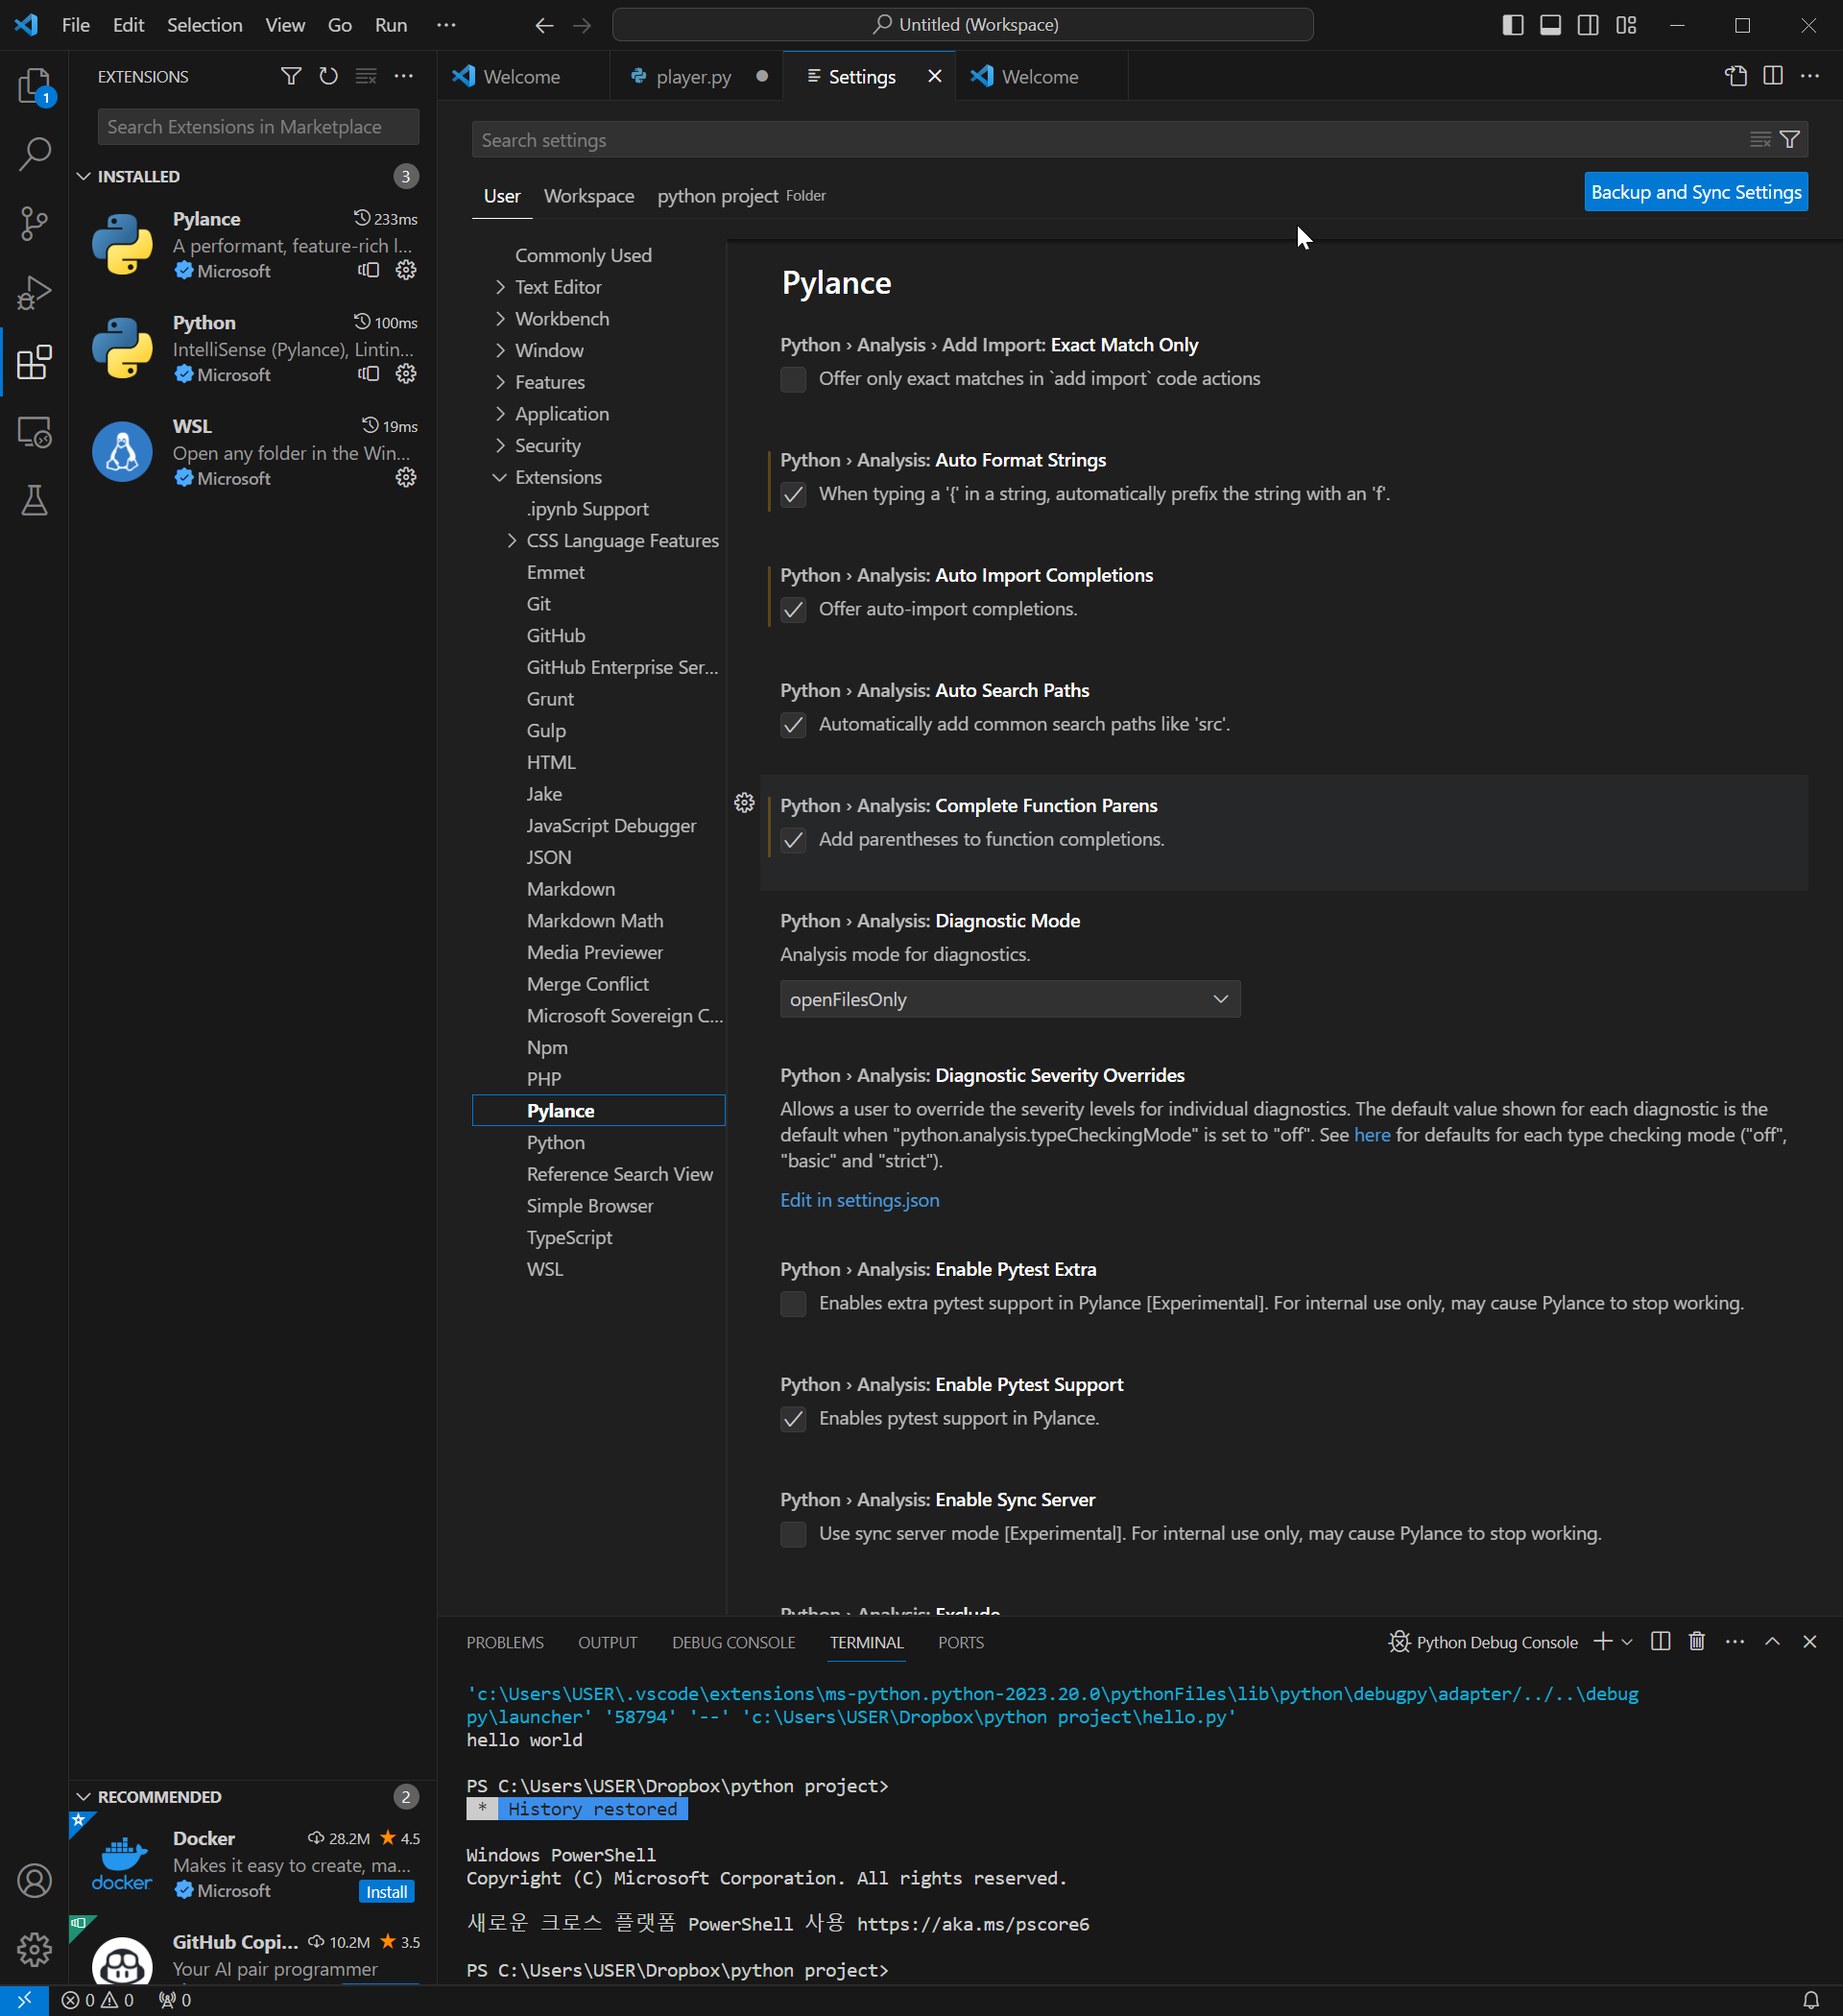Open the PROBLEMS panel tab
The image size is (1843, 2016).
pos(505,1642)
